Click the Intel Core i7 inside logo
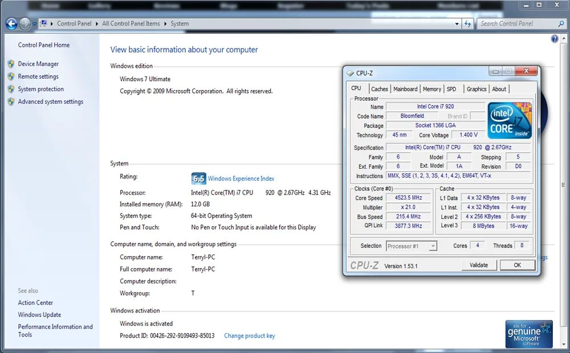Viewport: 570px width, 353px height. [510, 120]
